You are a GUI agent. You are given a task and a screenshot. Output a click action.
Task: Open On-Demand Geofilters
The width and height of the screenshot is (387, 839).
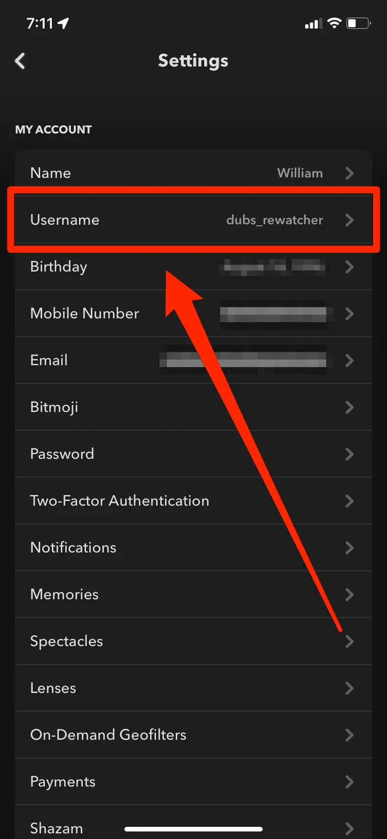(x=193, y=734)
